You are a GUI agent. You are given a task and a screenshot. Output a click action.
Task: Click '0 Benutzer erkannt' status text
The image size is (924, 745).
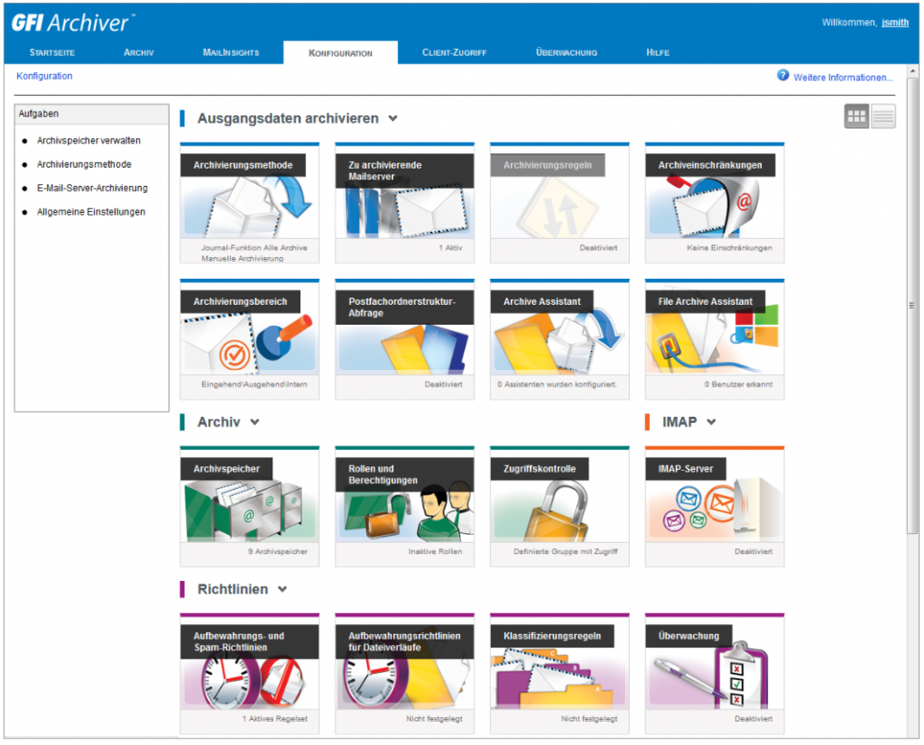coord(738,384)
